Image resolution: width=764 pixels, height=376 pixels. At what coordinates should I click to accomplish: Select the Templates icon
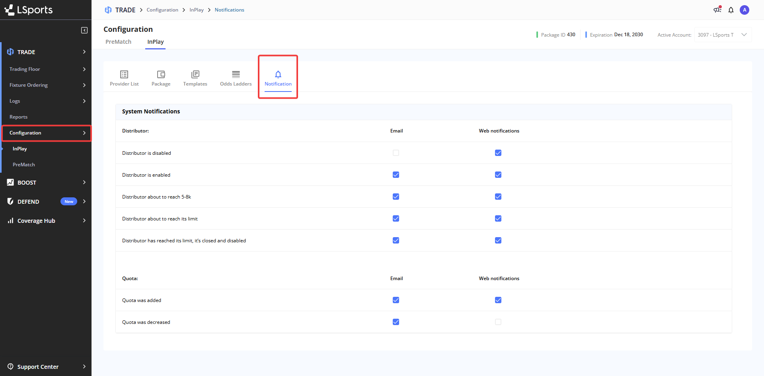[x=195, y=75]
